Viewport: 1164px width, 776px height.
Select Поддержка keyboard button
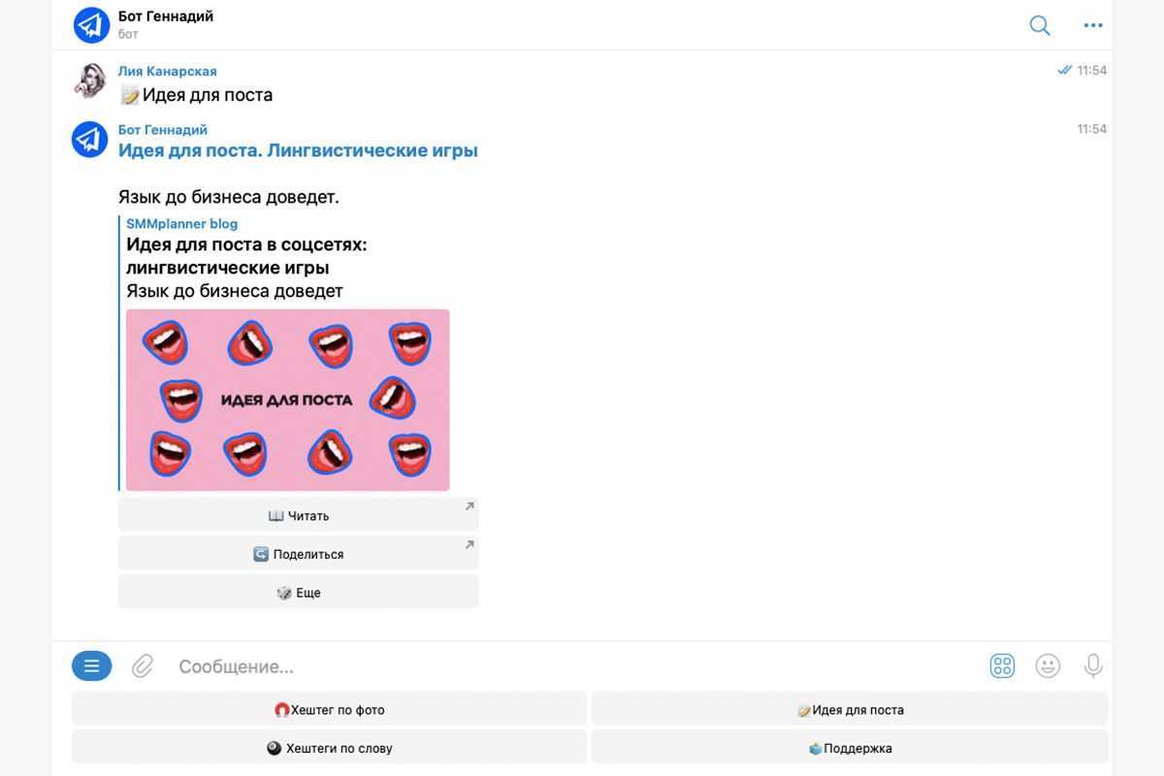[850, 749]
